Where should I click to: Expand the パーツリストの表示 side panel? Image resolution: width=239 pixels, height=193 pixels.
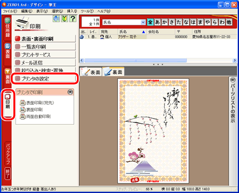pos(233,100)
